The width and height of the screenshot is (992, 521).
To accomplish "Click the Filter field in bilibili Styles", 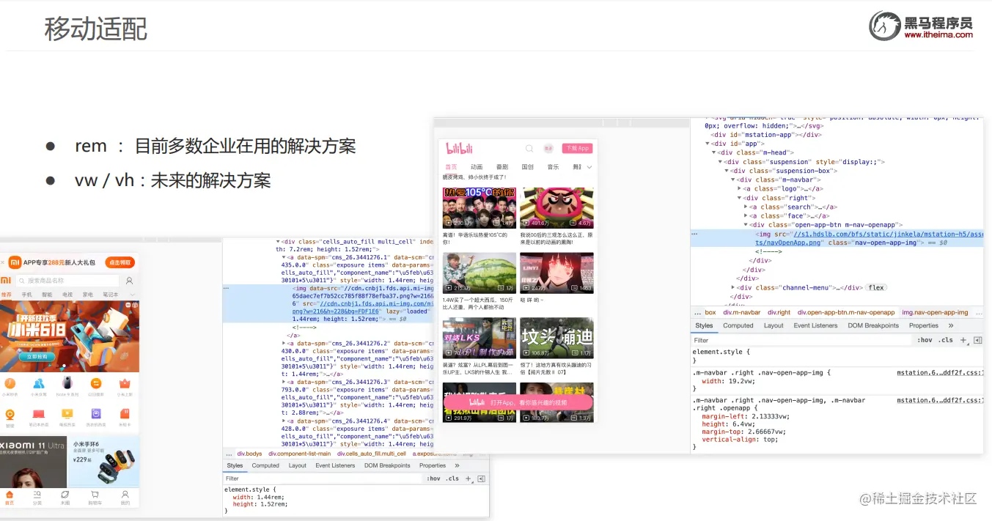I will point(802,340).
